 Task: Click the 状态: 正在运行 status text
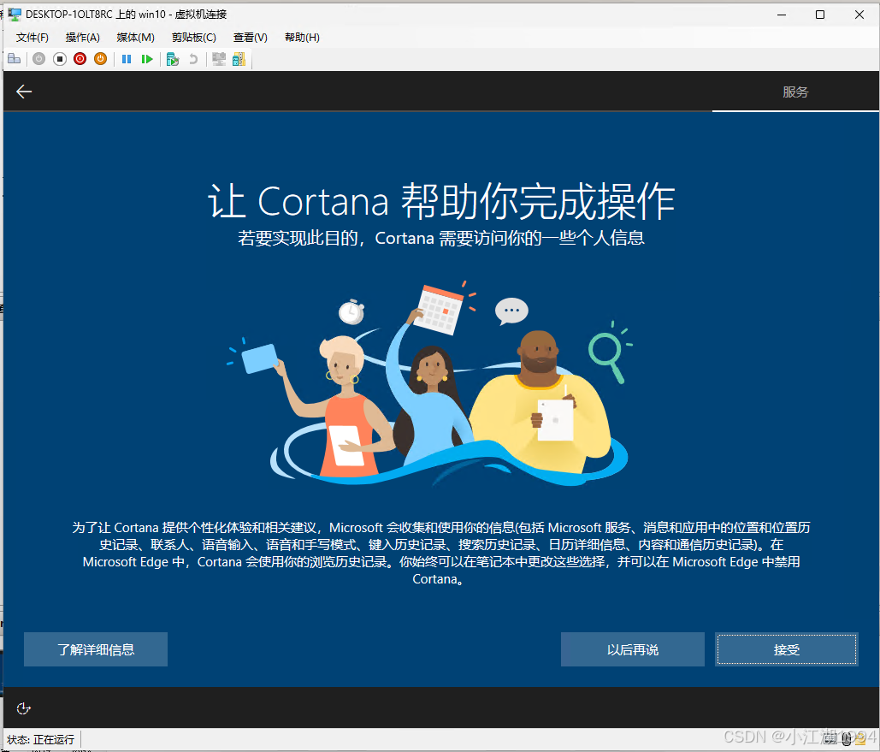tap(40, 740)
